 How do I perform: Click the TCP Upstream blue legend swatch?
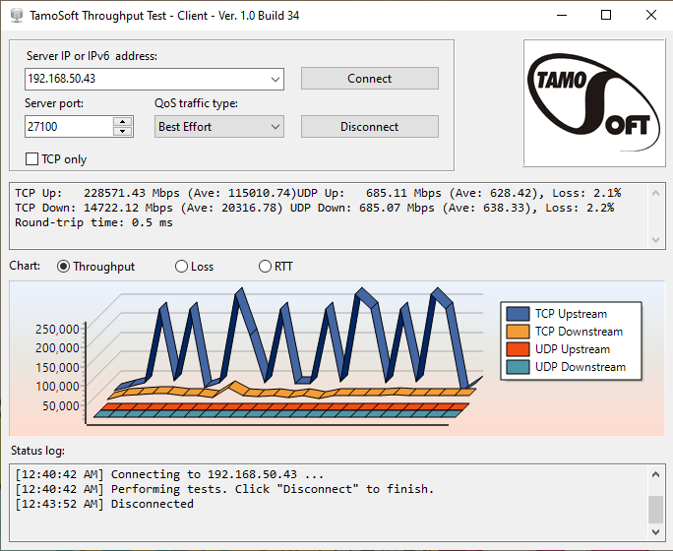point(519,314)
